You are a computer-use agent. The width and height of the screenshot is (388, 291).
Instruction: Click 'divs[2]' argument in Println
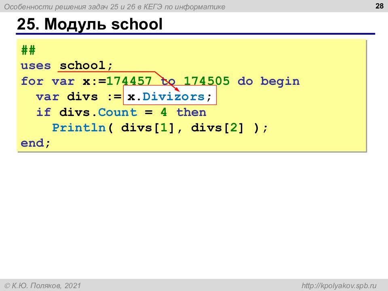pyautogui.click(x=217, y=128)
